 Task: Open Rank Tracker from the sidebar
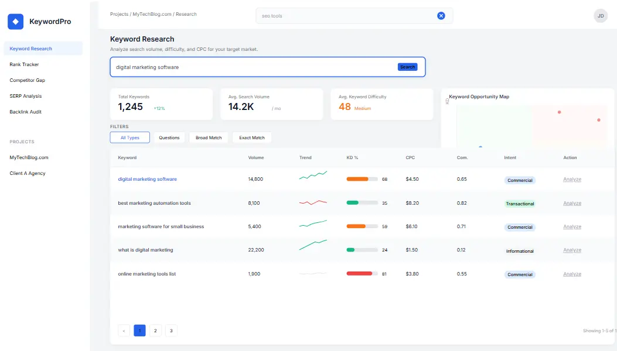coord(23,64)
